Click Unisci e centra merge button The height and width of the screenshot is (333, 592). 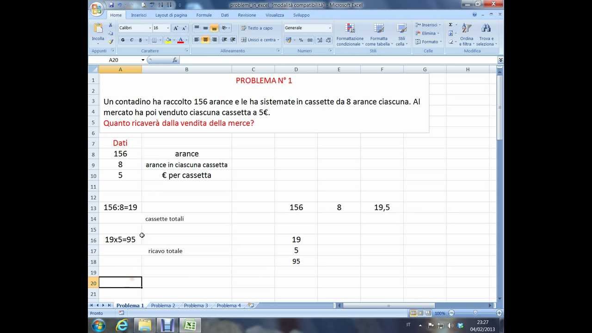click(x=260, y=40)
